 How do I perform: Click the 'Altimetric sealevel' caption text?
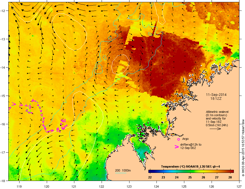coord(217,112)
